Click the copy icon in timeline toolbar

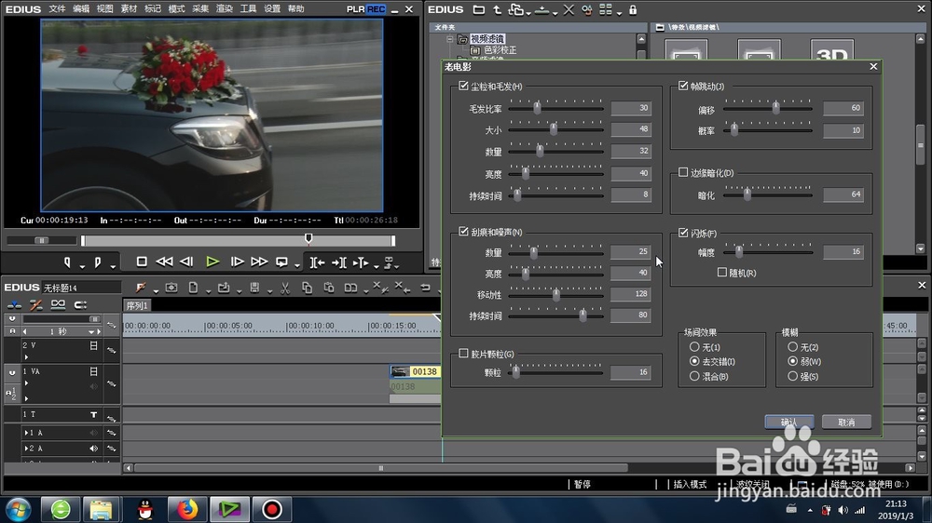(307, 288)
